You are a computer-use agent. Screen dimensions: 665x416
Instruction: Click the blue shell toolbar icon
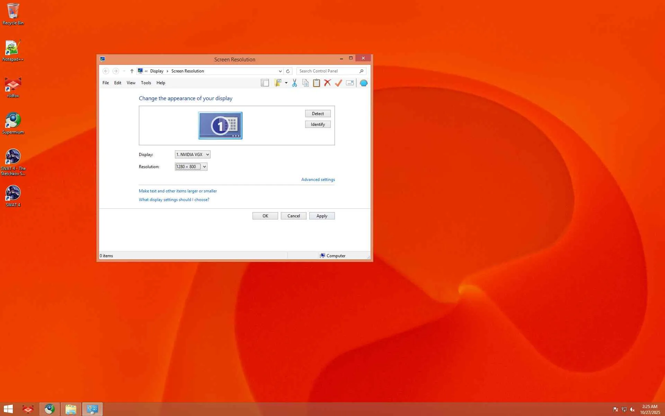(x=363, y=83)
